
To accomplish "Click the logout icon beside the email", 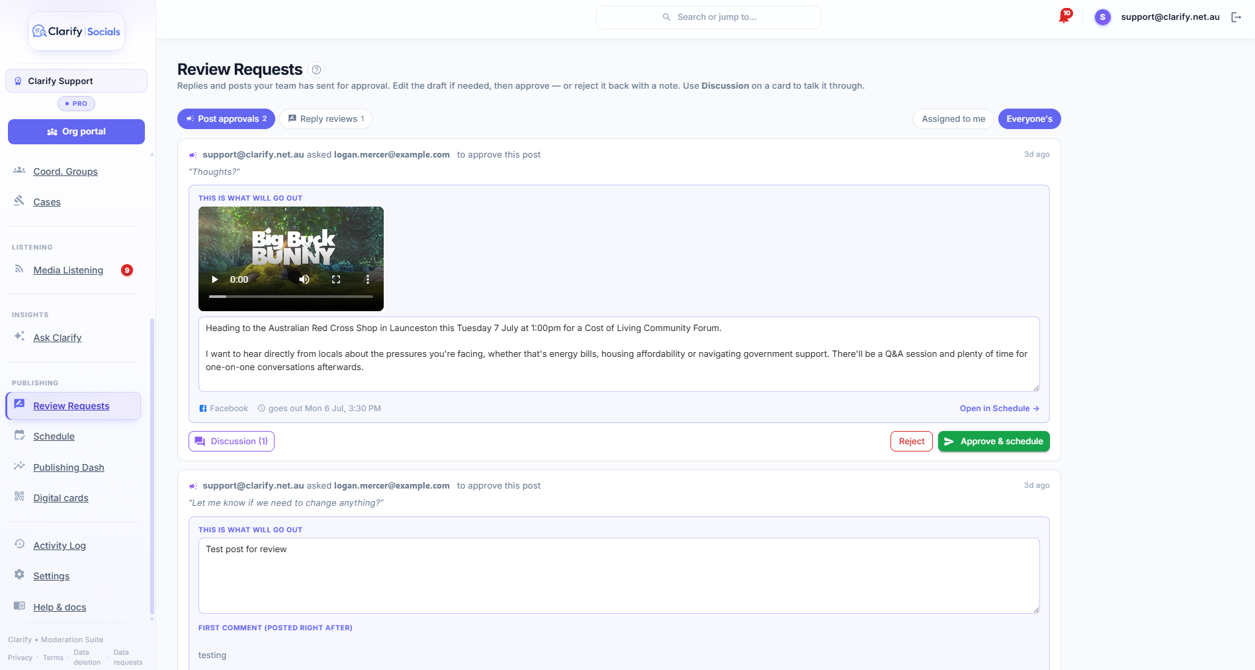I will tap(1236, 17).
